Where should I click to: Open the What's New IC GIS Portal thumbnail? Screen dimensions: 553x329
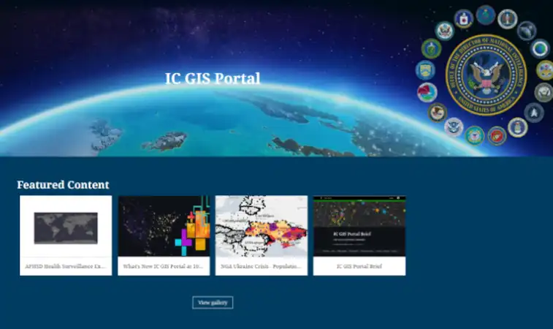click(164, 227)
